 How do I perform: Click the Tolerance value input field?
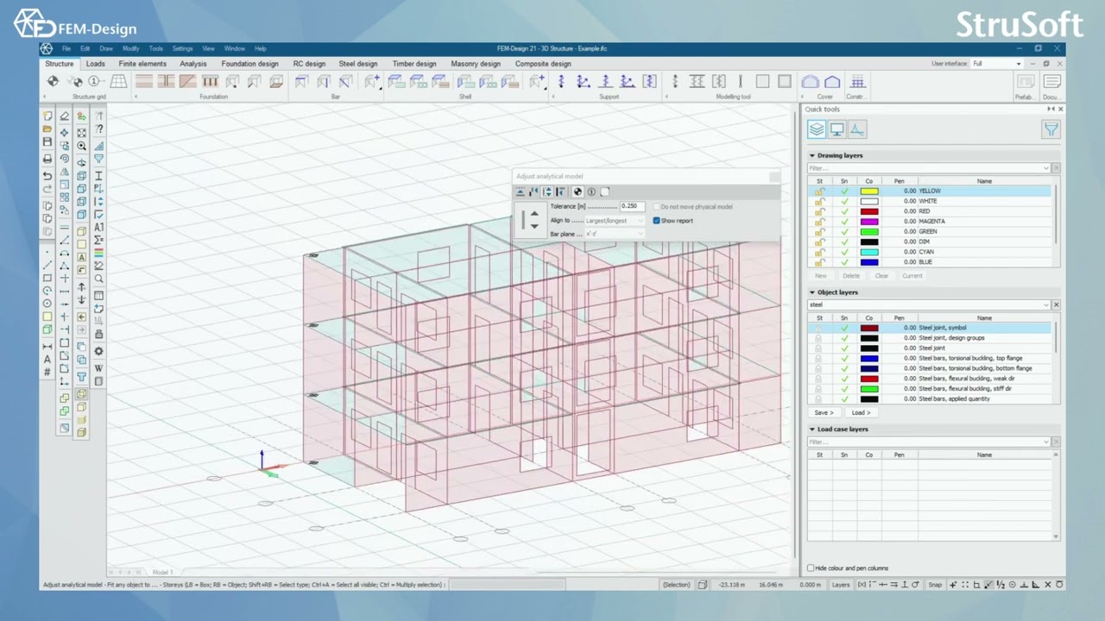coord(632,207)
